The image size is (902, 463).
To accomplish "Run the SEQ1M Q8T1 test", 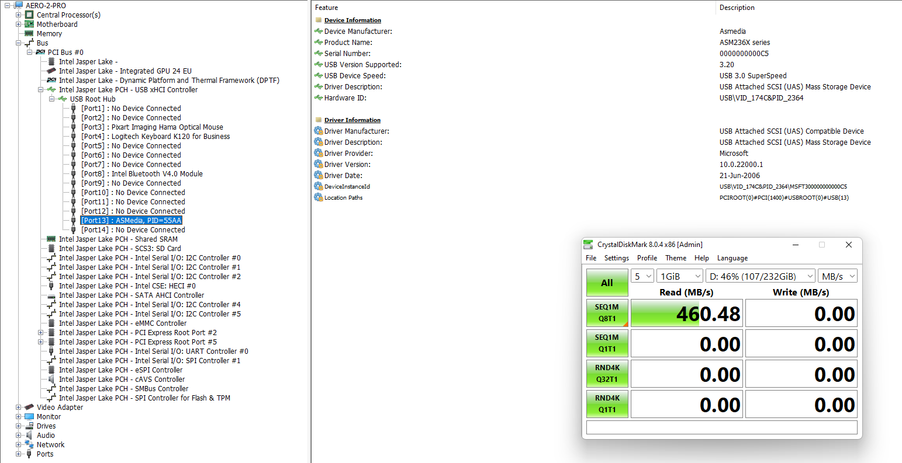I will 607,313.
